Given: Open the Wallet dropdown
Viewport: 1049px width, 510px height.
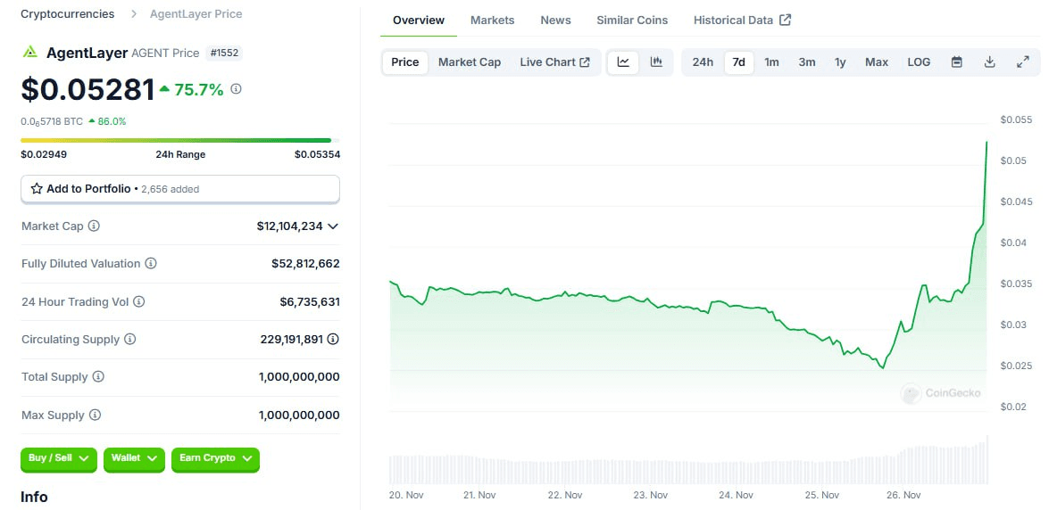Looking at the screenshot, I should click(x=134, y=459).
